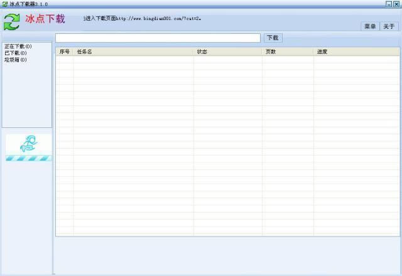The width and height of the screenshot is (402, 276).
Task: Select 垃圾箱 (0) in sidebar
Action: click(15, 60)
